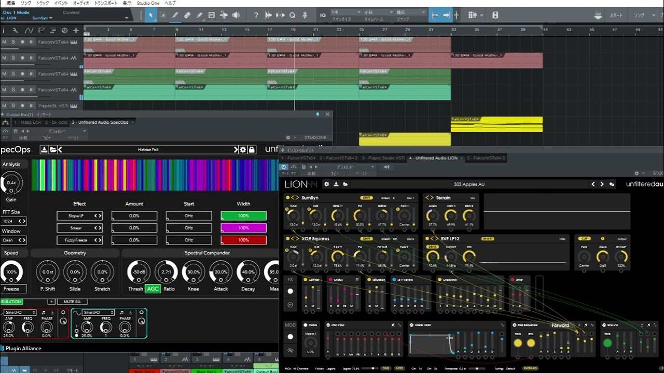664x373 pixels.
Task: Click the SpecOps lock icon
Action: [252, 150]
